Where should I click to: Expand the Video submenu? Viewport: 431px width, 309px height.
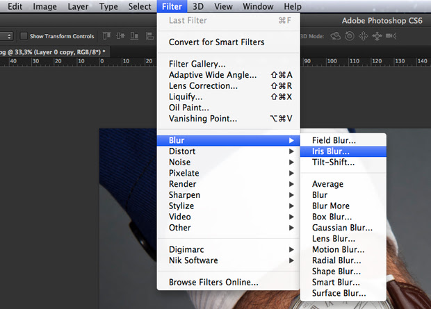pos(229,217)
